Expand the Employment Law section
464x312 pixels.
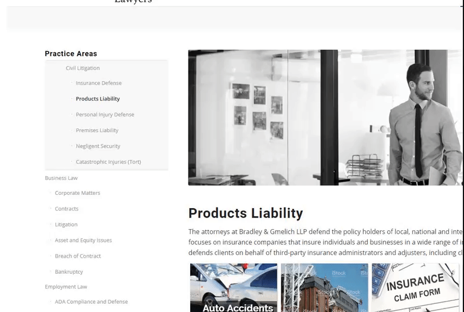(x=66, y=287)
